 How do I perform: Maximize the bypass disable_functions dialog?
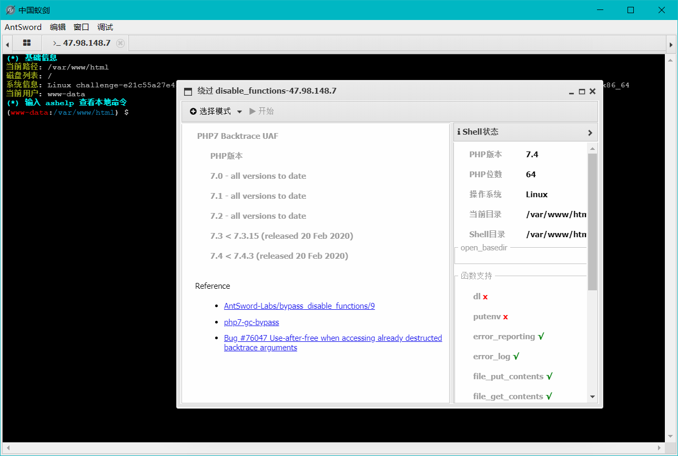coord(582,92)
